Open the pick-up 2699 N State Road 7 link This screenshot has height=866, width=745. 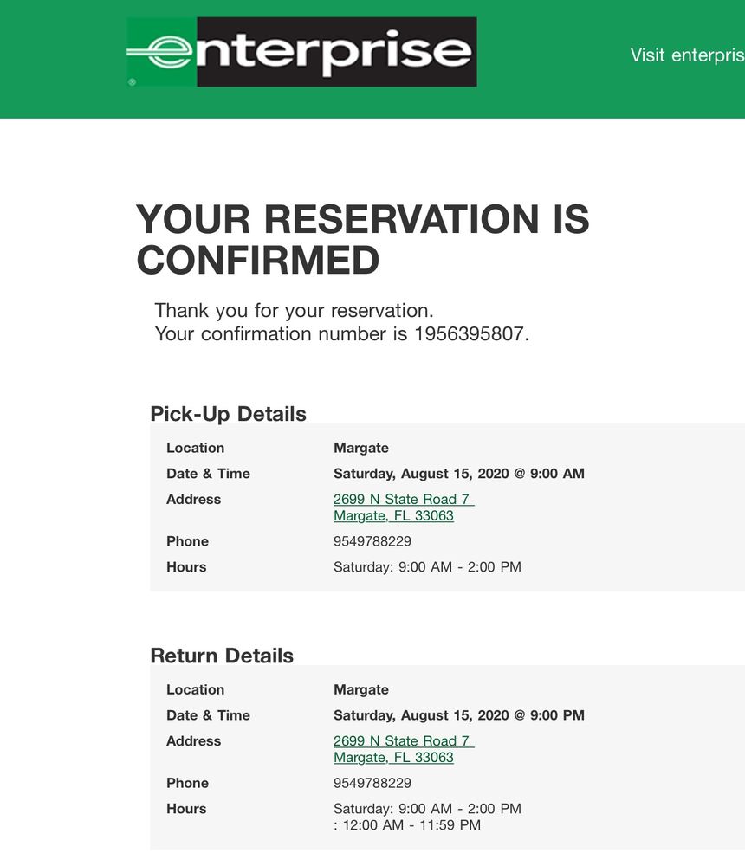click(402, 499)
